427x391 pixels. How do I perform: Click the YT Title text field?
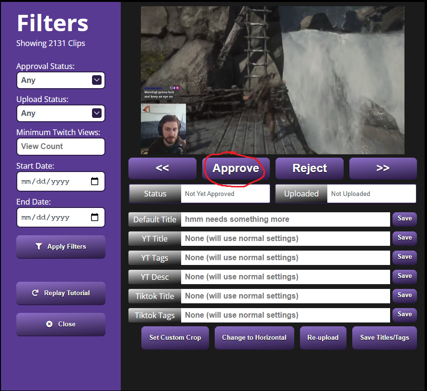[x=286, y=239]
